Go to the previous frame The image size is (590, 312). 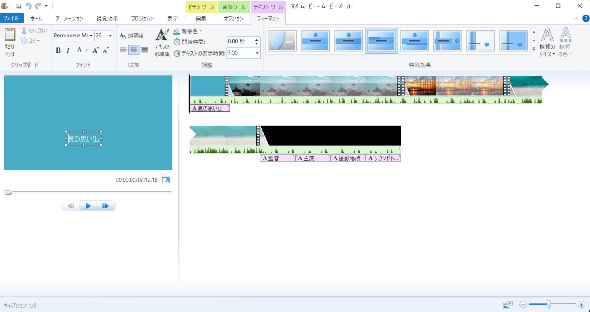70,206
